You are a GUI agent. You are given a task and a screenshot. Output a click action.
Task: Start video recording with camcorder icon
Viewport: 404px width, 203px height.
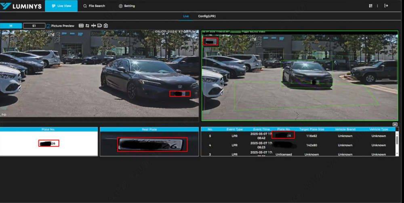click(x=99, y=25)
